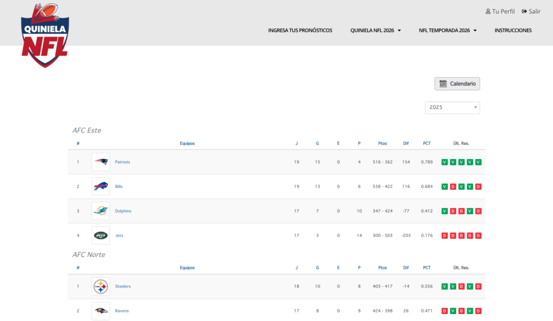Screen dimensions: 553x321
Task: Open the Bills team link
Action: click(x=119, y=187)
